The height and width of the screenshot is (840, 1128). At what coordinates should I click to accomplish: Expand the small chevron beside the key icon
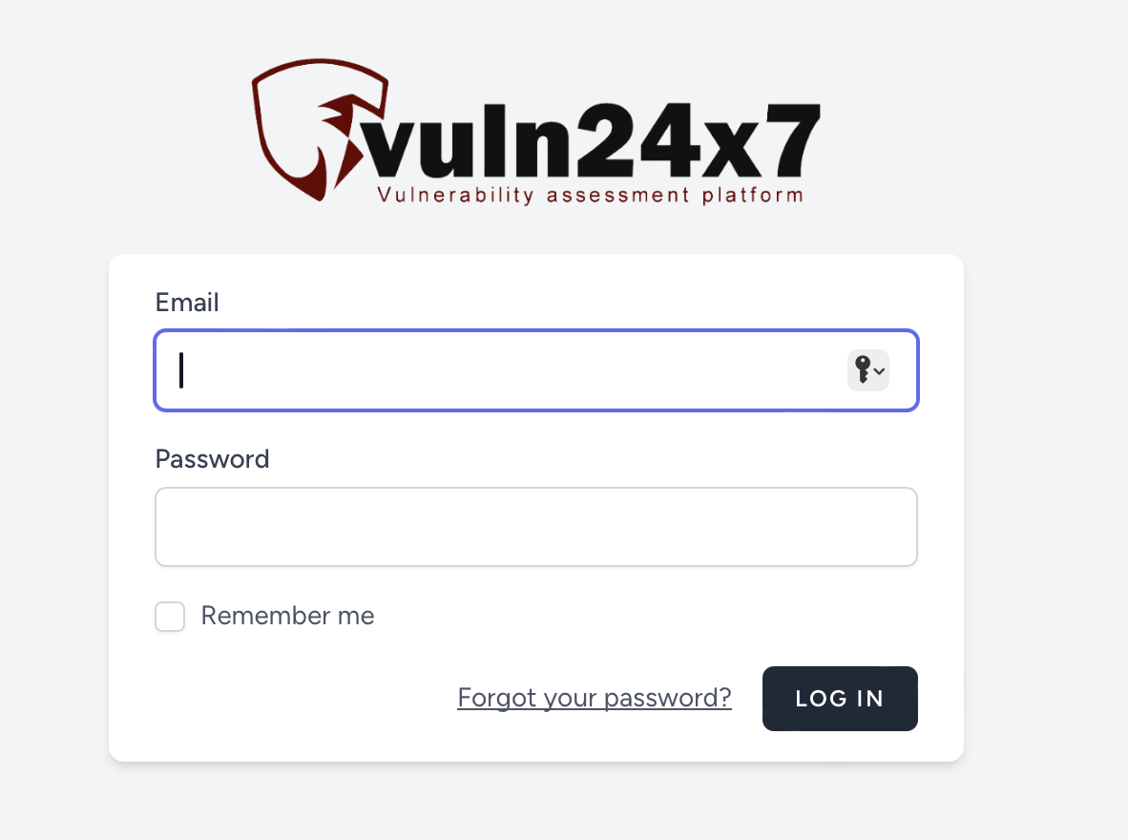pos(879,371)
